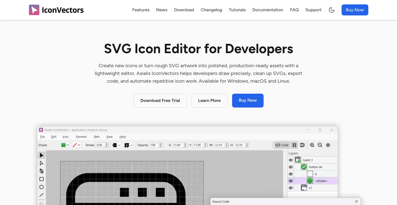The height and width of the screenshot is (205, 397).
Task: Click the Layer_1 thumbnail icon
Action: pyautogui.click(x=298, y=160)
